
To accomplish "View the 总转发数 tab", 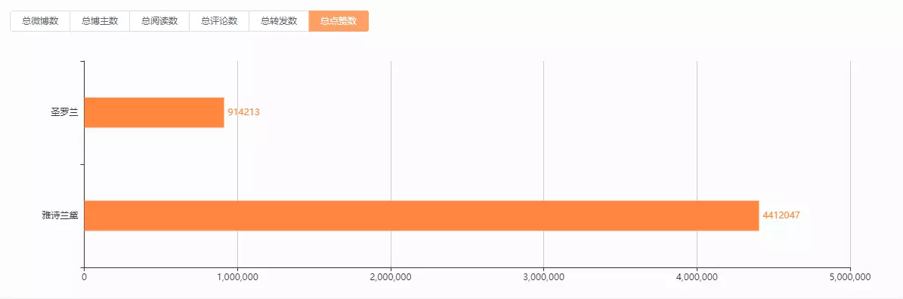I will coord(280,21).
